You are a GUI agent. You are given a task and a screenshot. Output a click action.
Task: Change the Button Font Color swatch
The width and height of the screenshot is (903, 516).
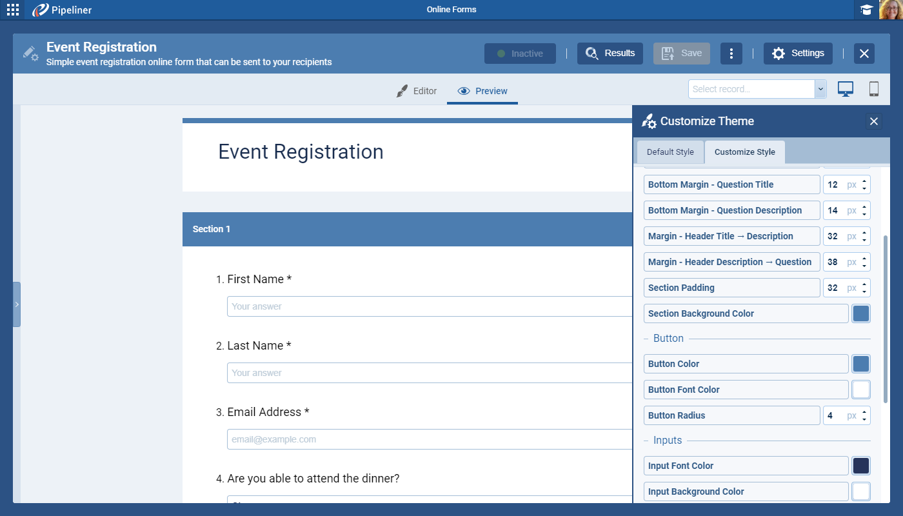point(860,390)
